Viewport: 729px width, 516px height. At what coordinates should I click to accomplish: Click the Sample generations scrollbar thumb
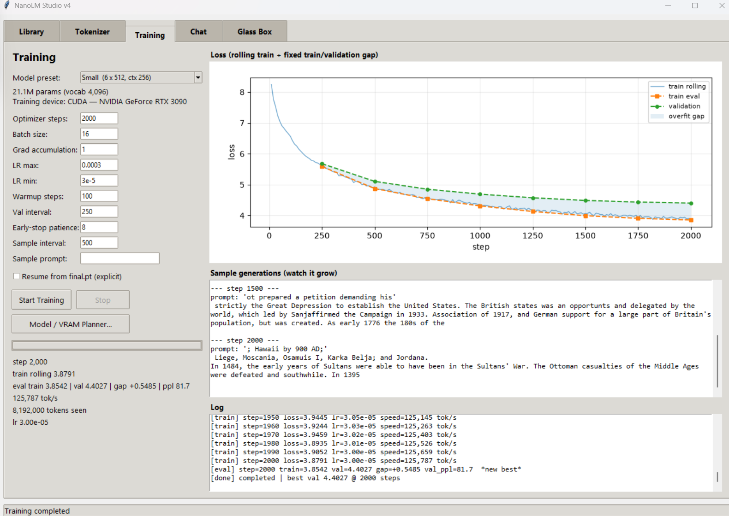(717, 361)
